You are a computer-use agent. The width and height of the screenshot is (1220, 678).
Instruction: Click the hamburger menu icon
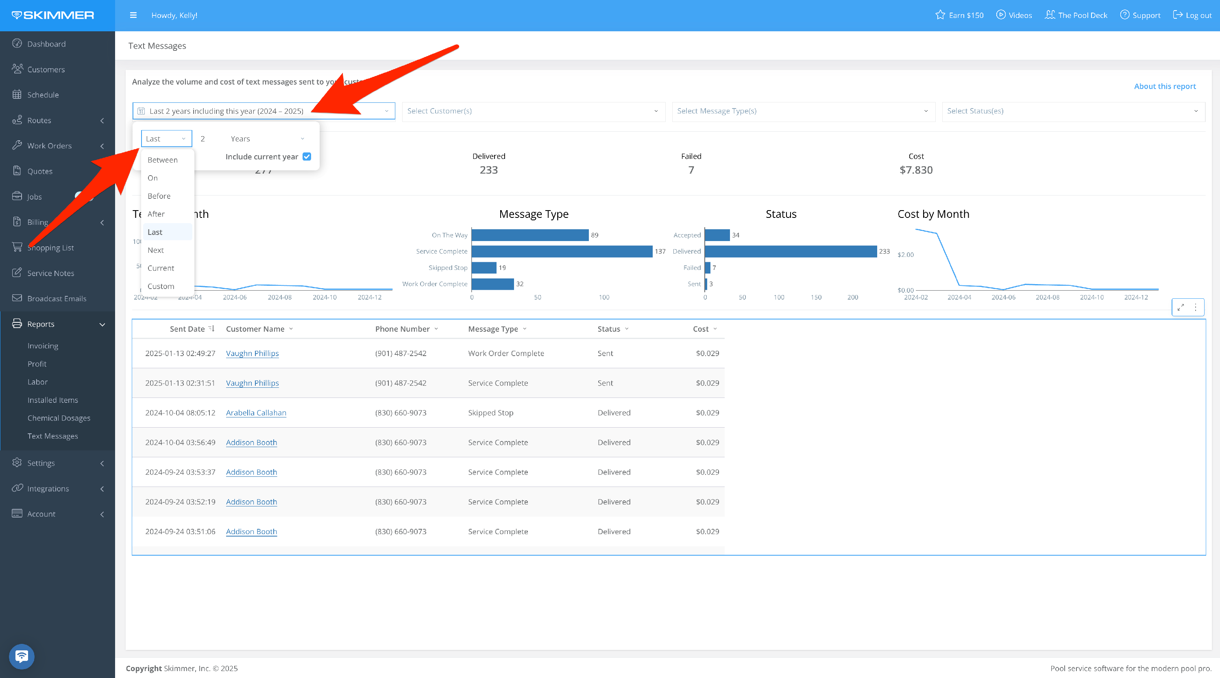[133, 15]
